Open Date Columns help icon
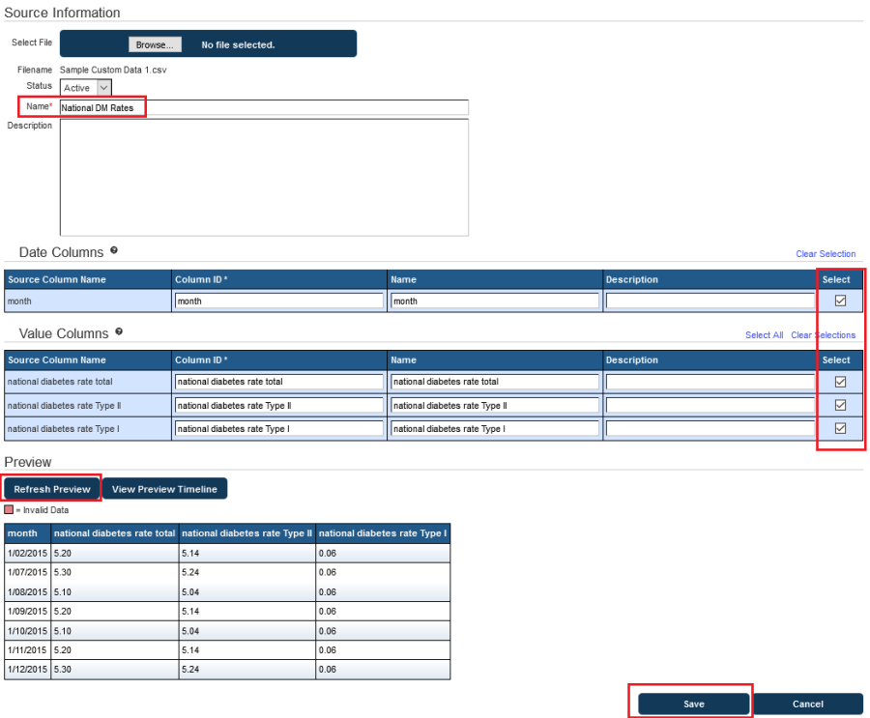870x718 pixels. [114, 250]
